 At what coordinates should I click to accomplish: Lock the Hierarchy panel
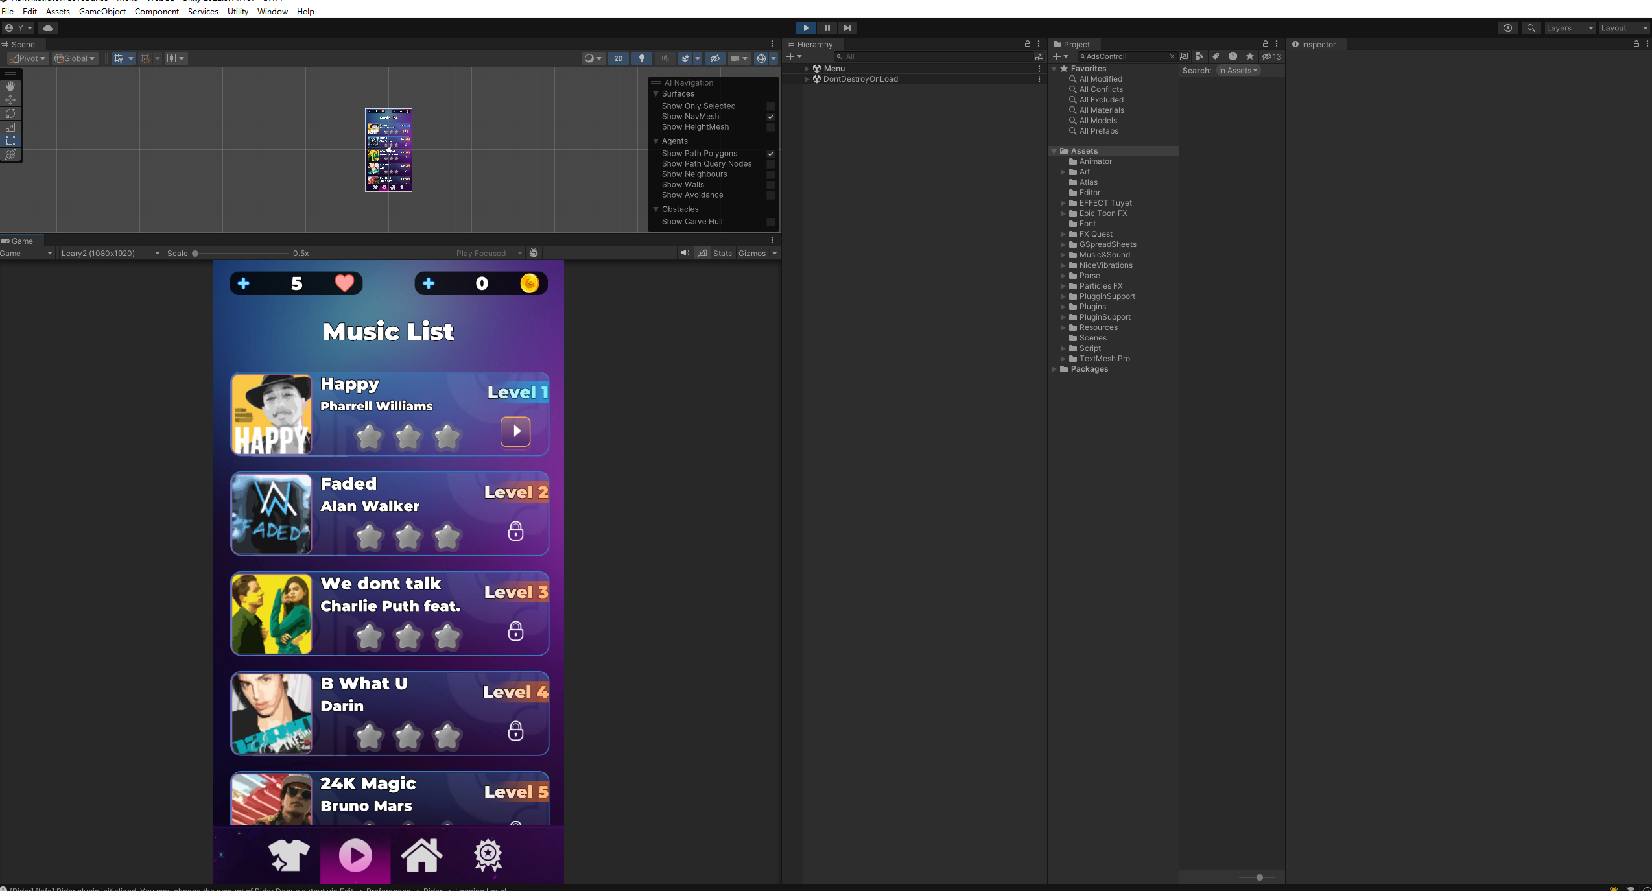click(1028, 44)
